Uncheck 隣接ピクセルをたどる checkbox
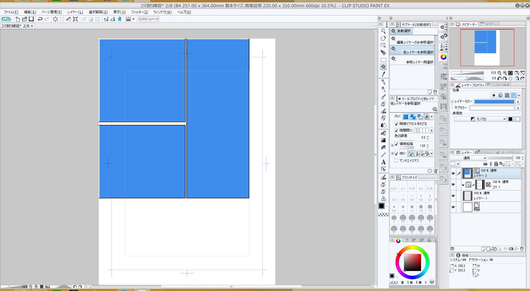 396,124
